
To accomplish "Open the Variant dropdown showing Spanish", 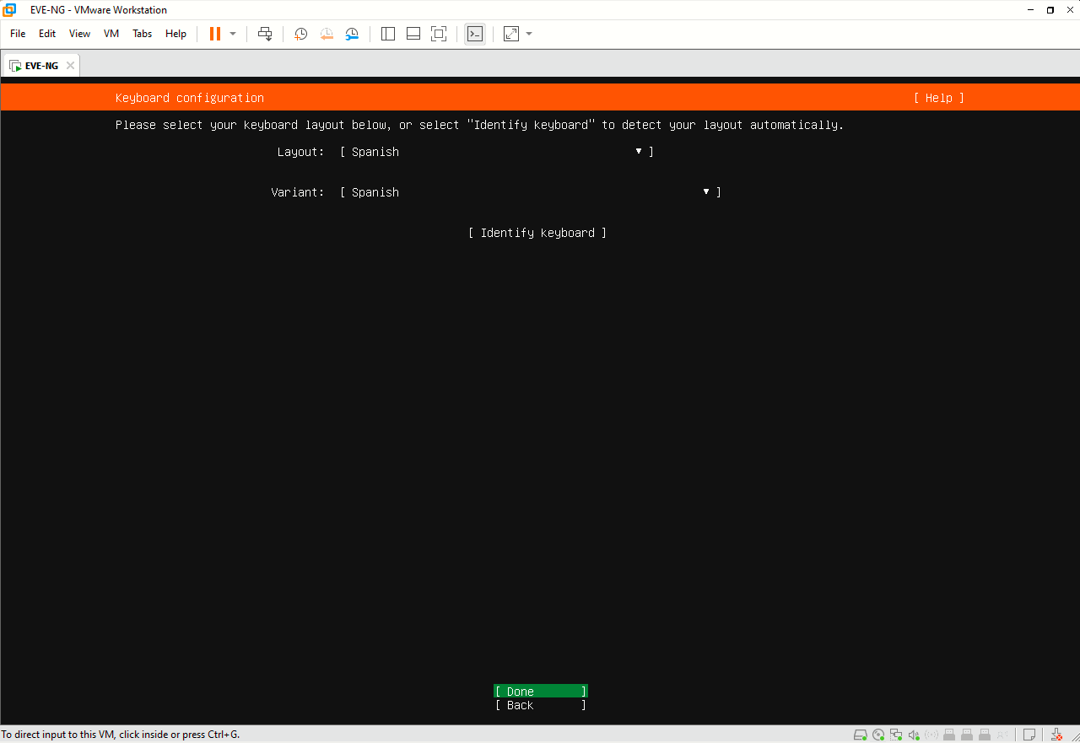I will point(531,192).
